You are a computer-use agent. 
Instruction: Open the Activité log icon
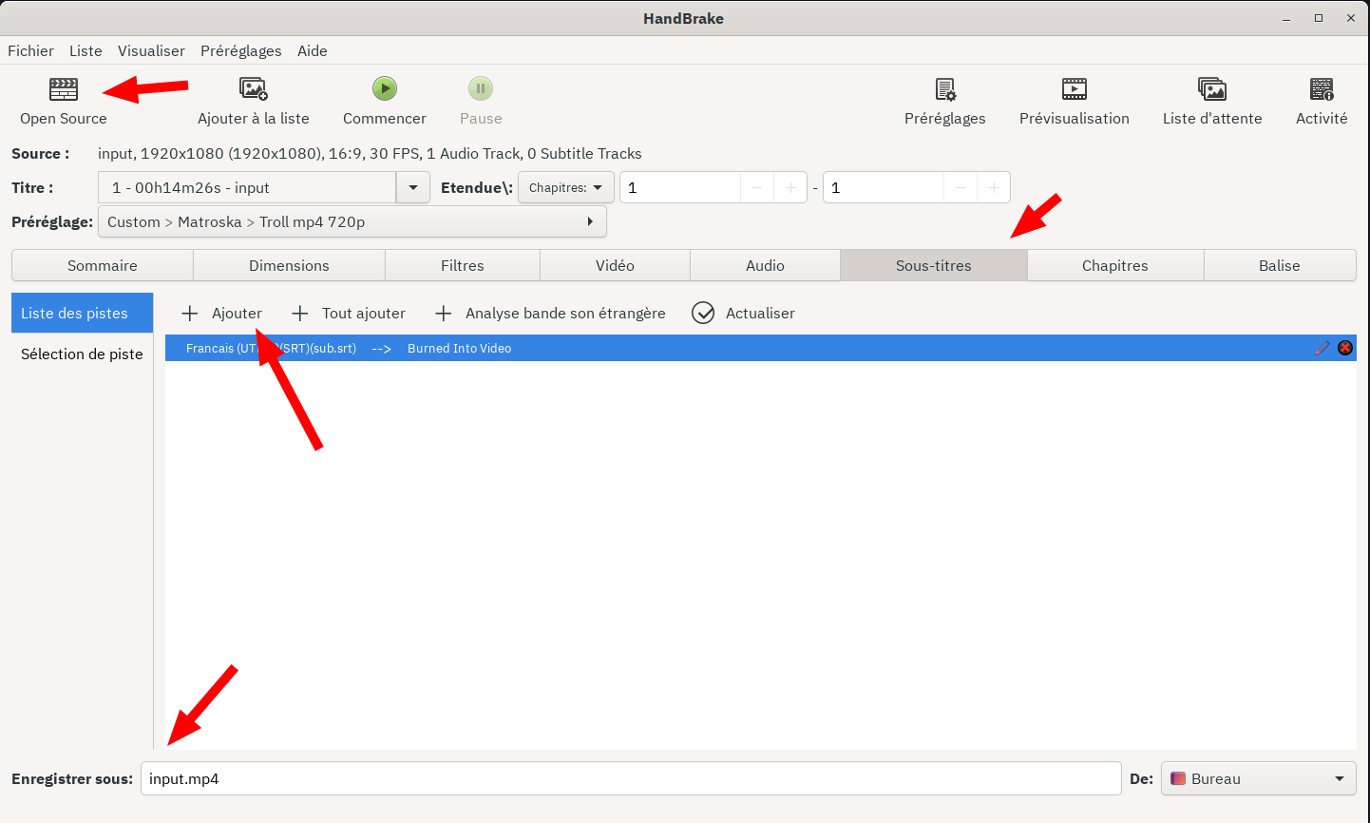1321,89
